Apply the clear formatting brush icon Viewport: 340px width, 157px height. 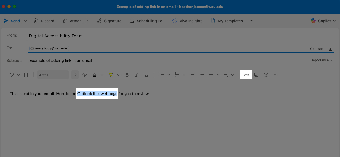pyautogui.click(x=85, y=75)
